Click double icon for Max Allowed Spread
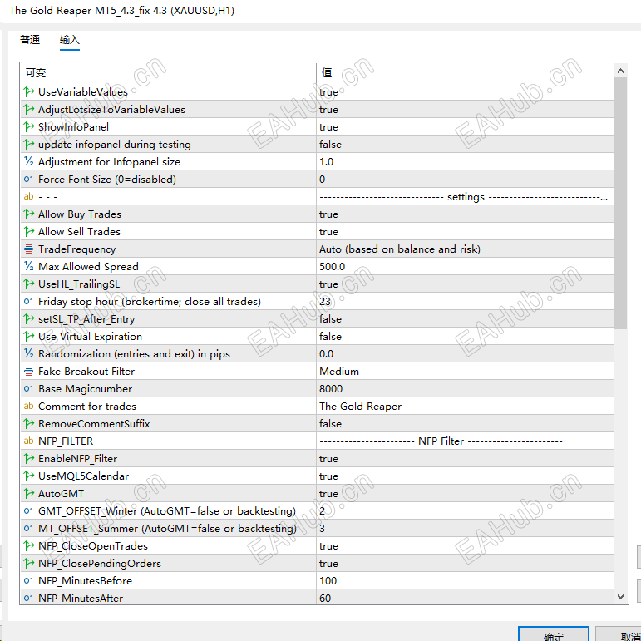641x641 pixels. click(28, 267)
